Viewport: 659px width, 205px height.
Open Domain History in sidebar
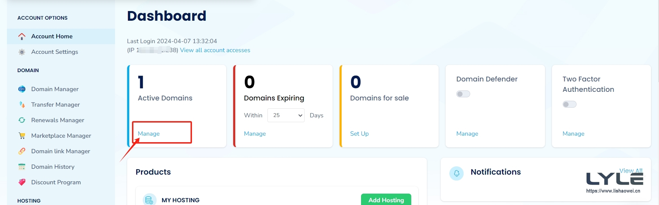click(53, 167)
